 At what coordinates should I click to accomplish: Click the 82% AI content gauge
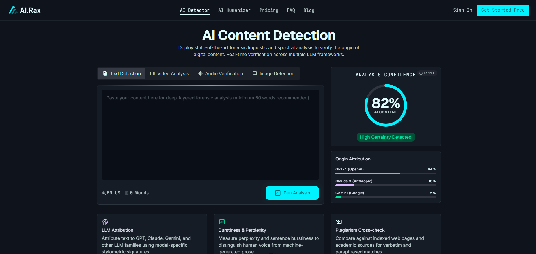coord(386,105)
